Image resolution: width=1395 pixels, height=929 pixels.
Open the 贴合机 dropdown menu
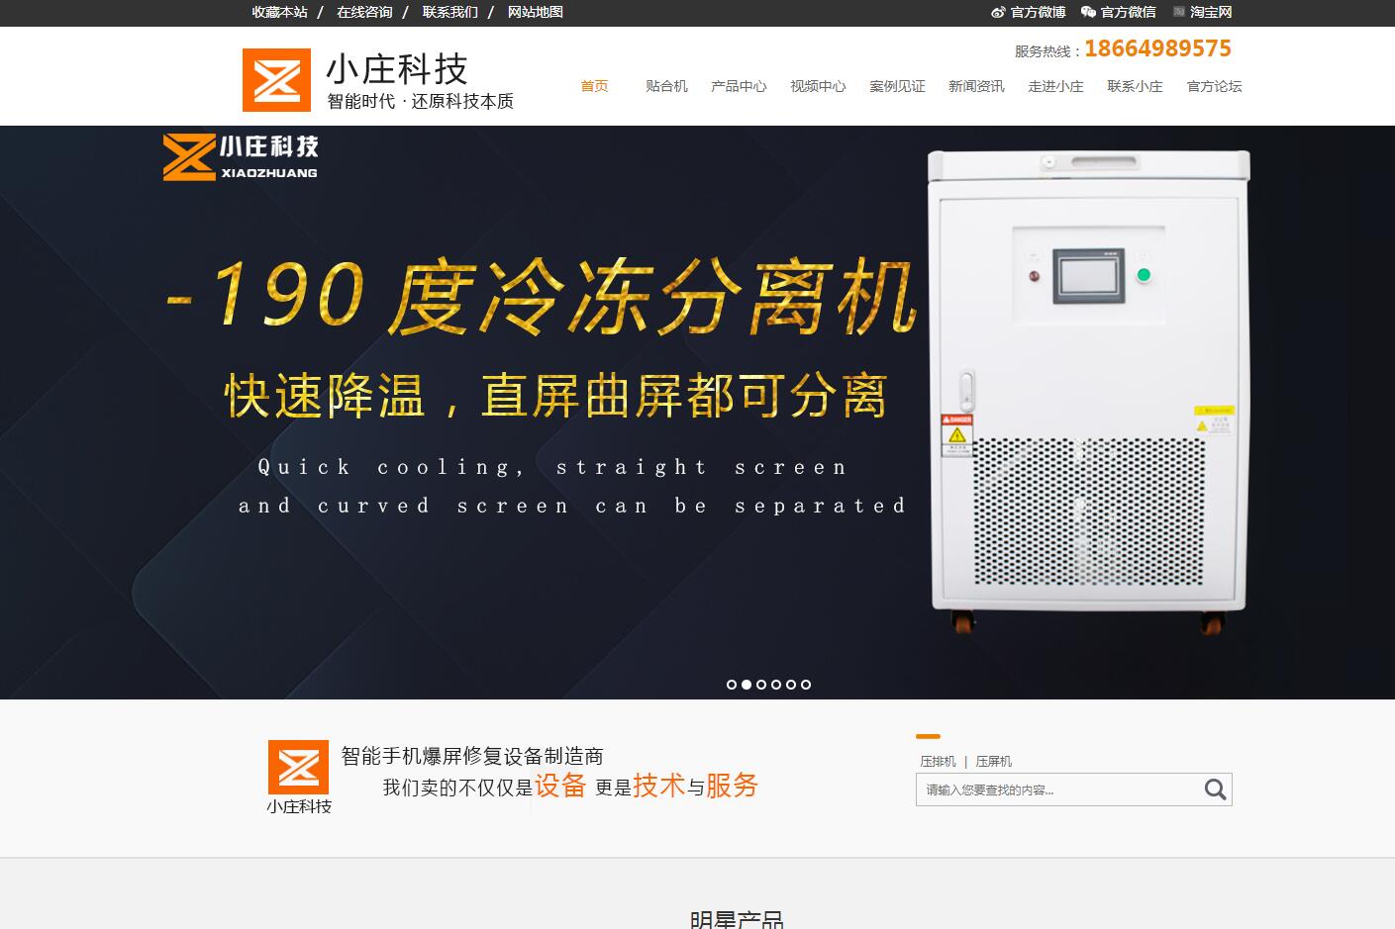(x=666, y=86)
